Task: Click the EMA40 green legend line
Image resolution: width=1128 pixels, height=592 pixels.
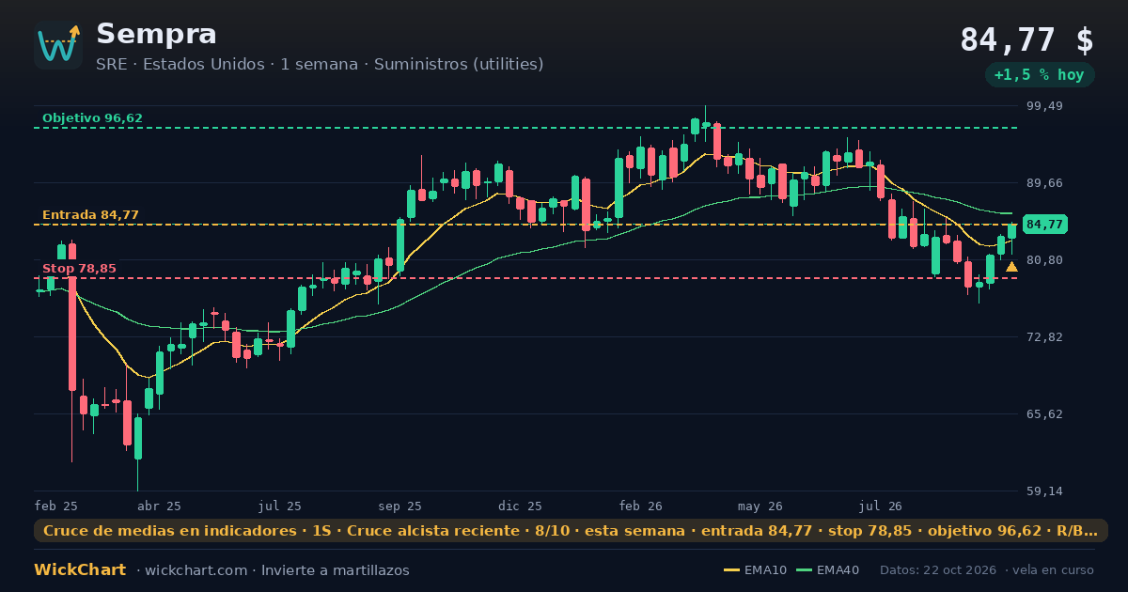Action: coord(804,570)
